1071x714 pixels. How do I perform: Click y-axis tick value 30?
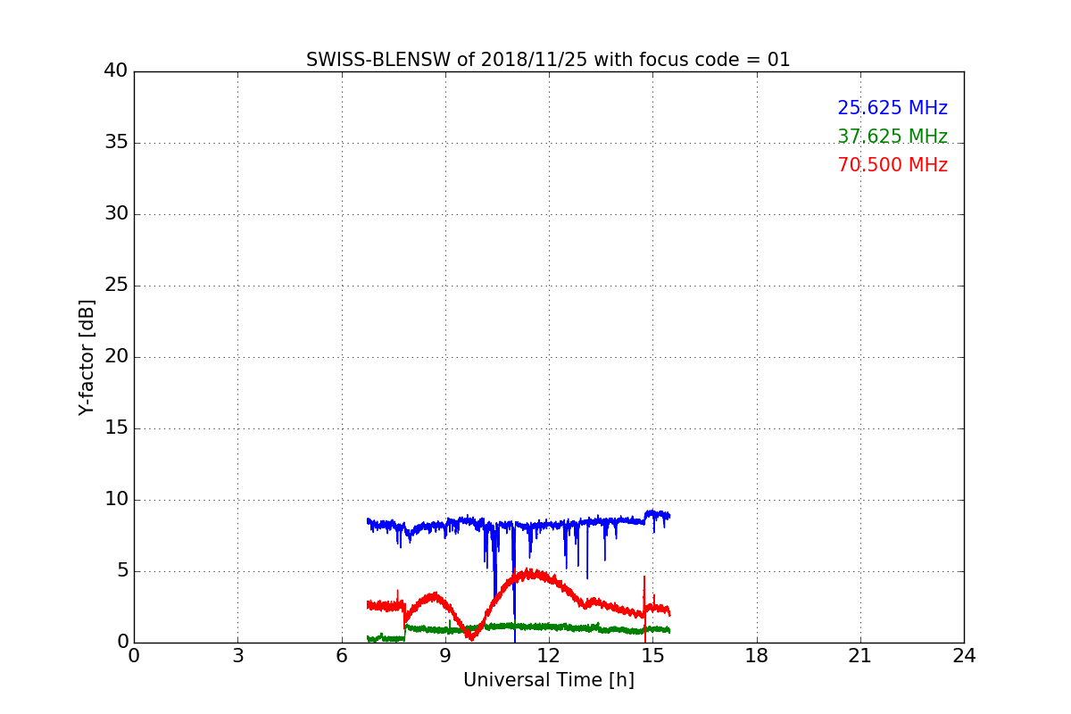(116, 214)
